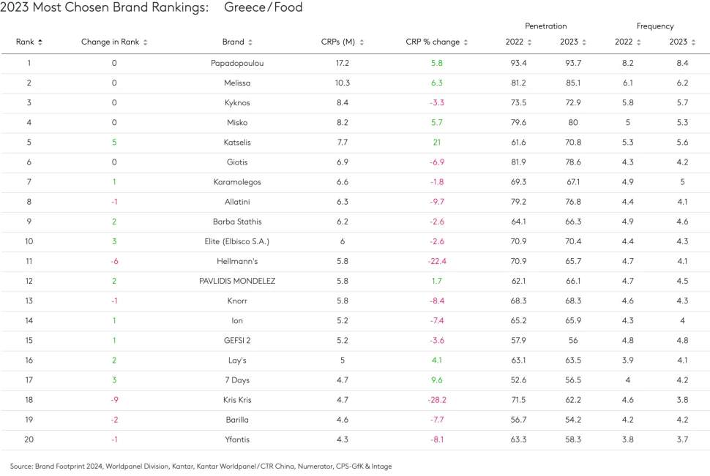Click sort icon beside CRP % change
This screenshot has height=476, width=710.
466,42
